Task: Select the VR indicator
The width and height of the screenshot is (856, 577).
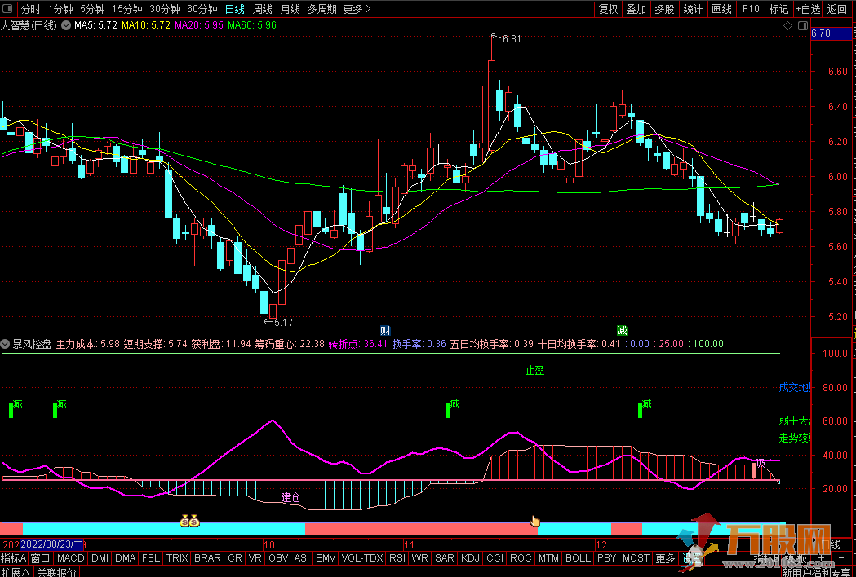Action: pyautogui.click(x=255, y=558)
